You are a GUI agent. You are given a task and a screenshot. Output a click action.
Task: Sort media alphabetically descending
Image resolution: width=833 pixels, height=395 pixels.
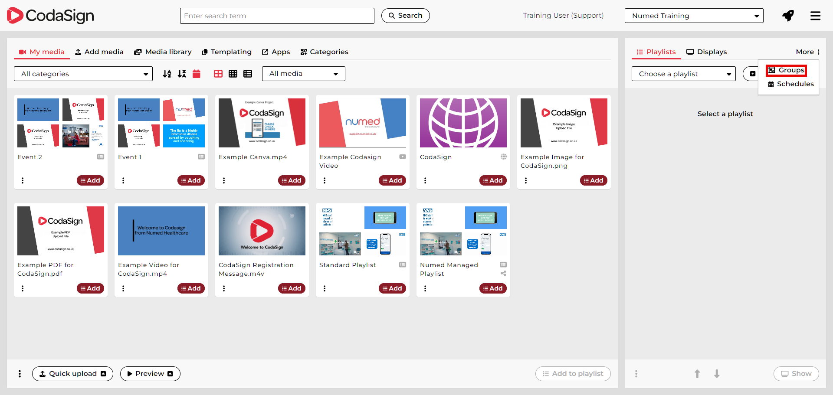coord(182,74)
